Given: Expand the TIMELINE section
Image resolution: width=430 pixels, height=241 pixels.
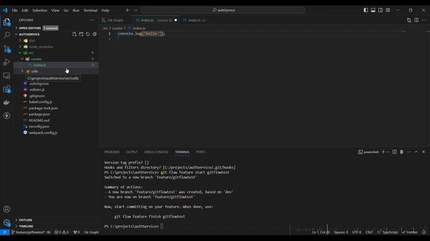Looking at the screenshot, I should (26, 226).
